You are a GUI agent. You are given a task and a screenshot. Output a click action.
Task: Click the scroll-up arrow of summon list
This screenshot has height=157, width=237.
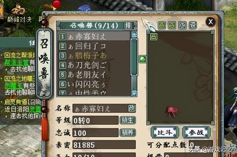click(134, 34)
